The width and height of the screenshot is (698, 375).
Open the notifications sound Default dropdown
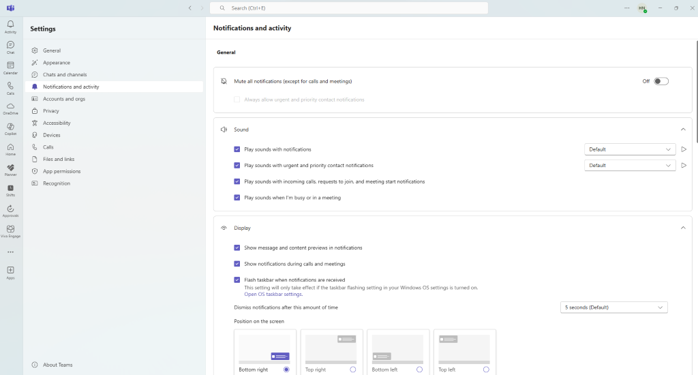[630, 149]
